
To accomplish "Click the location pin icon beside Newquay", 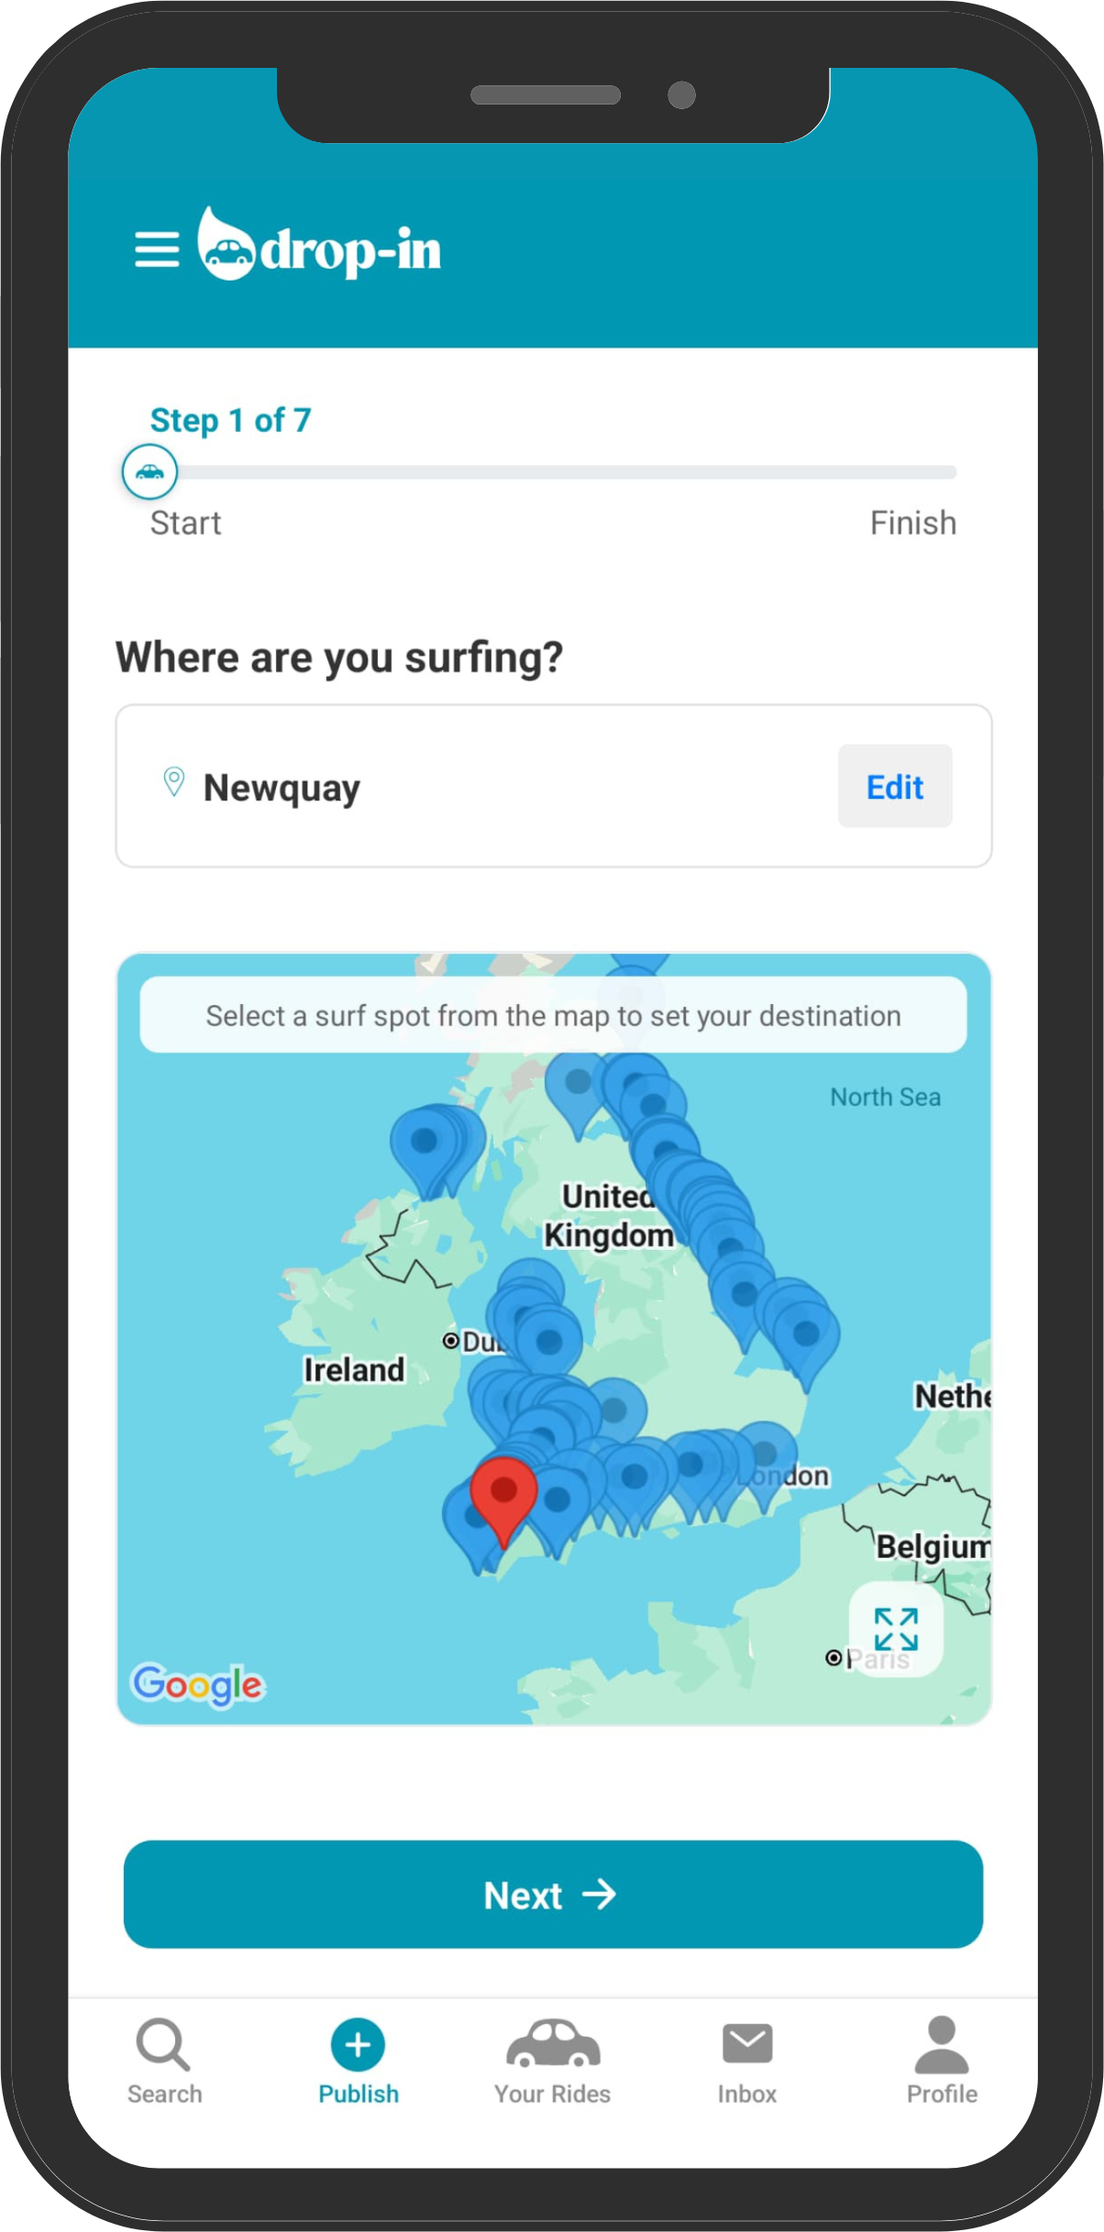I will tap(173, 782).
